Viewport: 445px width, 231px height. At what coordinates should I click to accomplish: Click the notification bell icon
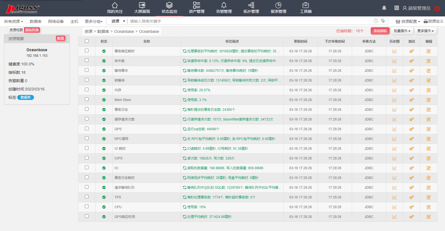[x=384, y=8]
